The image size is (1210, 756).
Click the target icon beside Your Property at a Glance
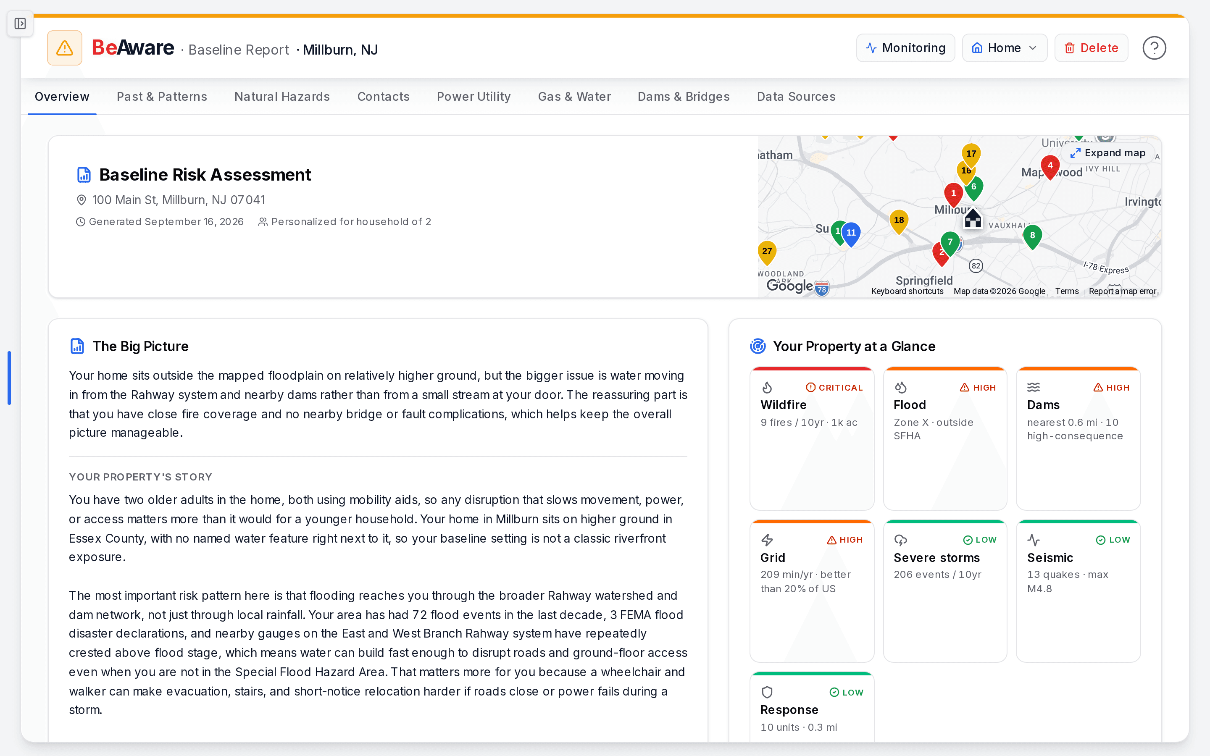click(x=758, y=346)
